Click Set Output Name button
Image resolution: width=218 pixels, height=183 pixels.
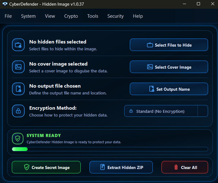(x=169, y=89)
